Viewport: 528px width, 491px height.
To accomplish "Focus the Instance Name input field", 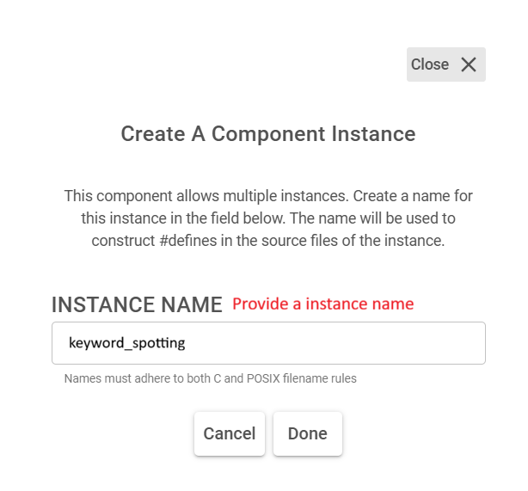I will pyautogui.click(x=268, y=343).
